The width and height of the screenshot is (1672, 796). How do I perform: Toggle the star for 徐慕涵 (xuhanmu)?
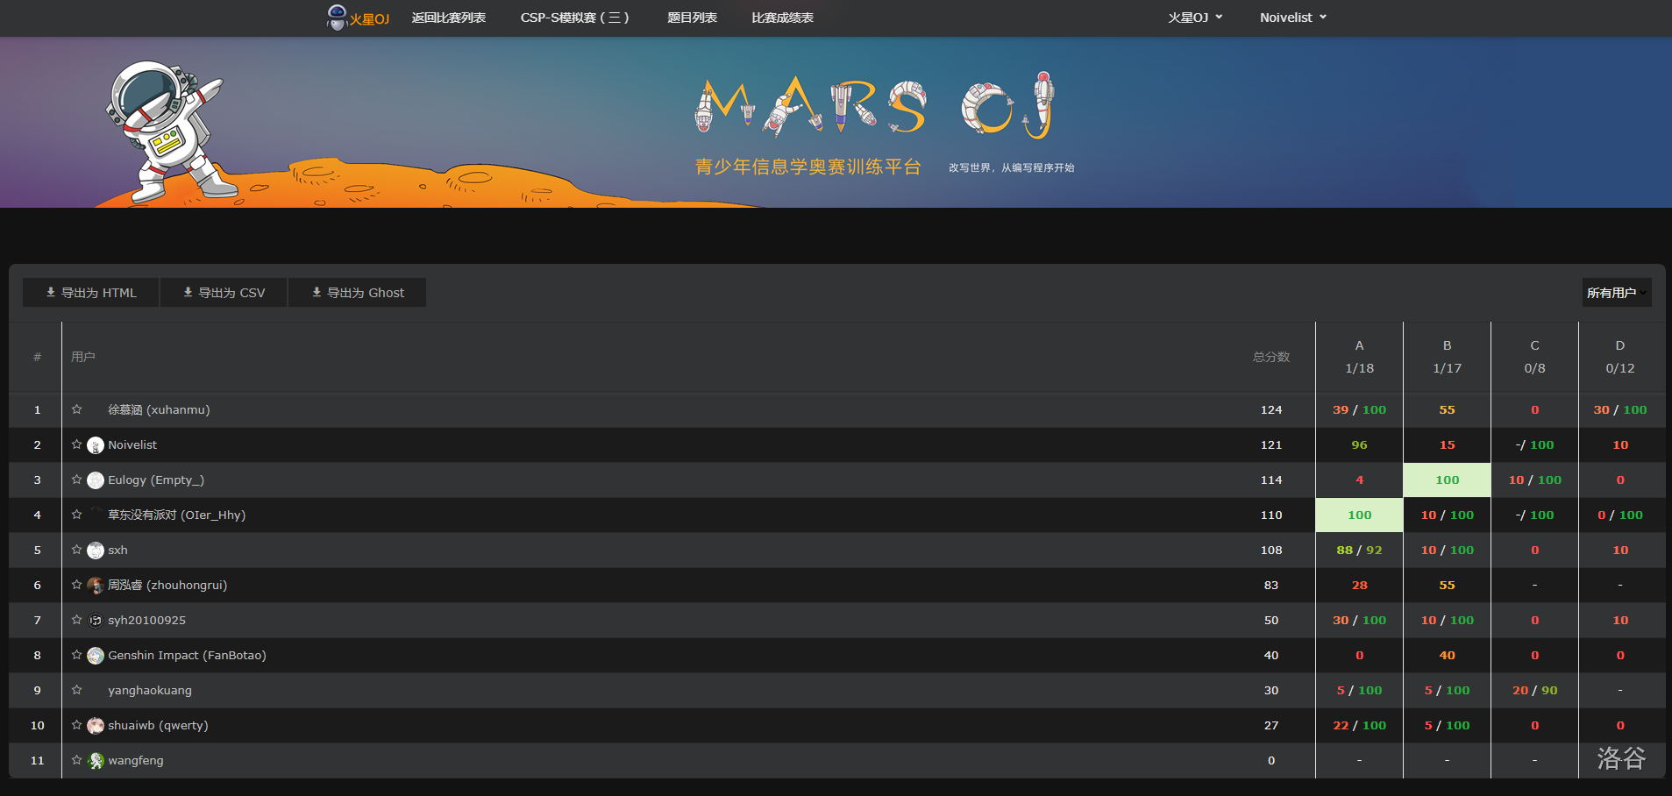[x=77, y=409]
